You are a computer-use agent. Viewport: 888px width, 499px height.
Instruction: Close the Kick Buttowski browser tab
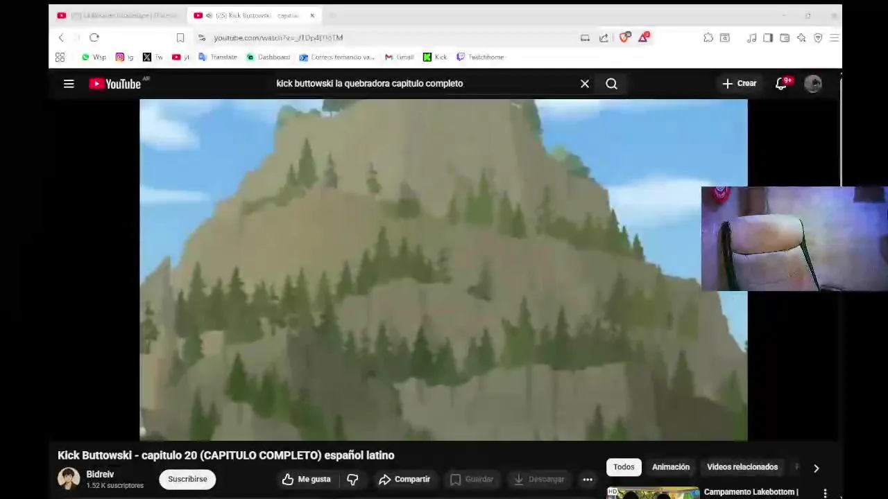coord(312,15)
